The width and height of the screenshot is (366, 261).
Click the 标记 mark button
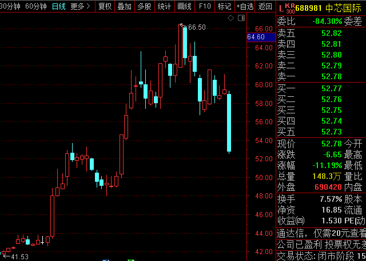225,6
